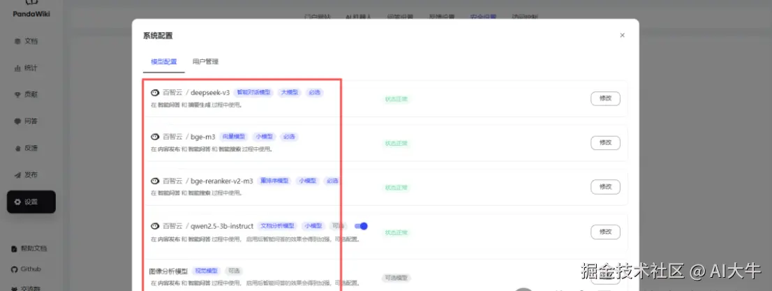Click the 系统配置 dialog title
The image size is (772, 291).
click(x=158, y=36)
